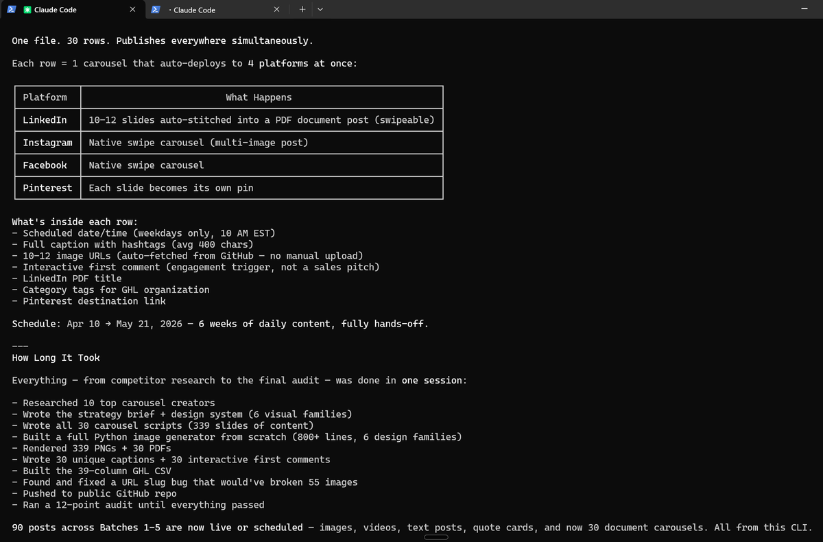
Task: Click PowerShell icon on first tab
Action: click(12, 10)
